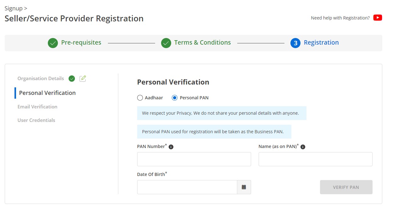Click the Date Of Birth text field
This screenshot has height=214, width=393.
point(187,187)
